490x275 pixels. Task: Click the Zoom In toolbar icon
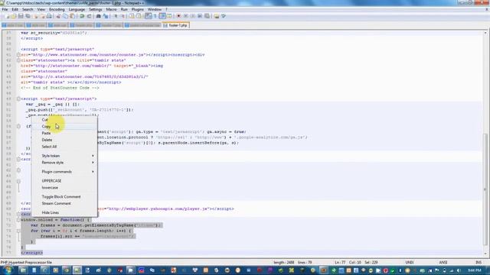[116, 16]
